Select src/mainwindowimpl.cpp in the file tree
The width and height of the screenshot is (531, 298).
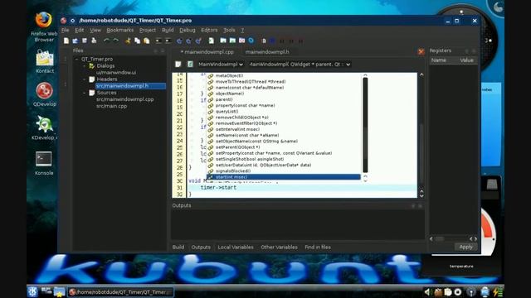pyautogui.click(x=125, y=99)
